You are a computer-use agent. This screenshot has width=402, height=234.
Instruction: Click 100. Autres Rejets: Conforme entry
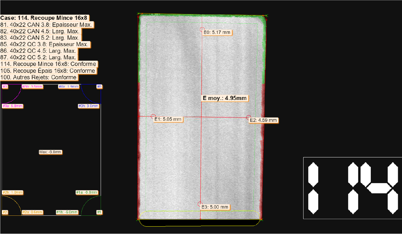pyautogui.click(x=39, y=77)
